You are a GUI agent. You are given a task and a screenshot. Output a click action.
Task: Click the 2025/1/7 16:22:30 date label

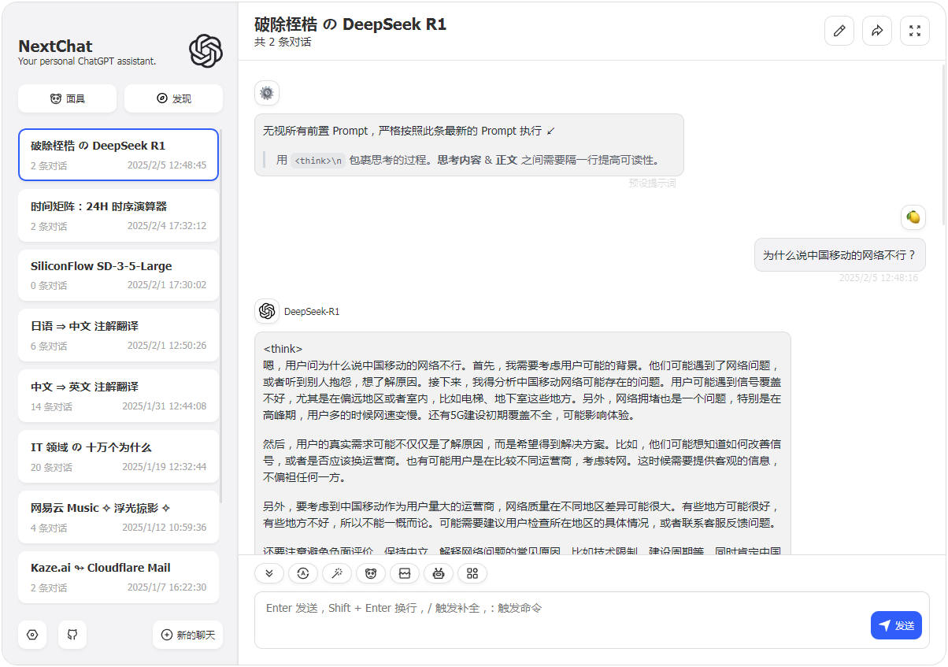pos(167,587)
